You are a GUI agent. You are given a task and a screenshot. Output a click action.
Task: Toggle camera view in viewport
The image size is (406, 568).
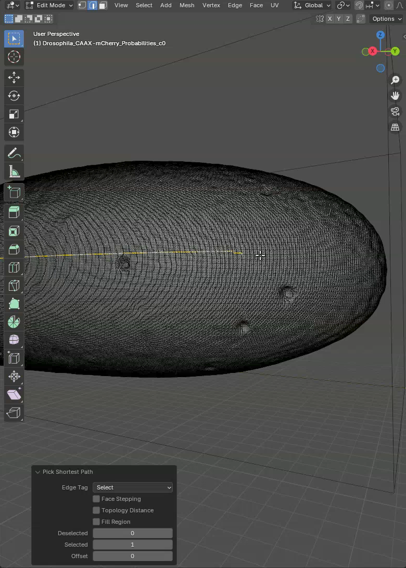(x=395, y=111)
